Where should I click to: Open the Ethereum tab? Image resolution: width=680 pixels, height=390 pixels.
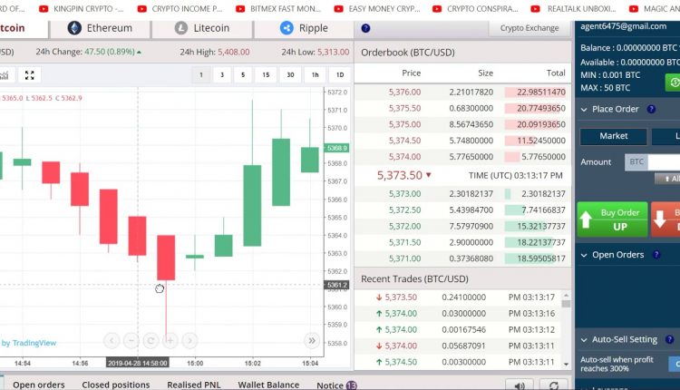tap(100, 28)
